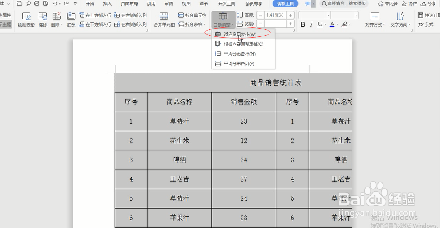
Task: Insert a row above (在上方插入行)
Action: tap(95, 15)
